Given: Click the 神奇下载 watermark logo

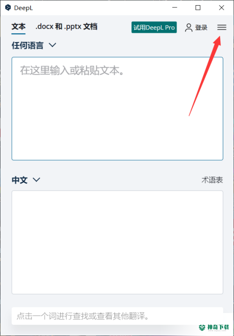Looking at the screenshot, I should pos(214,328).
